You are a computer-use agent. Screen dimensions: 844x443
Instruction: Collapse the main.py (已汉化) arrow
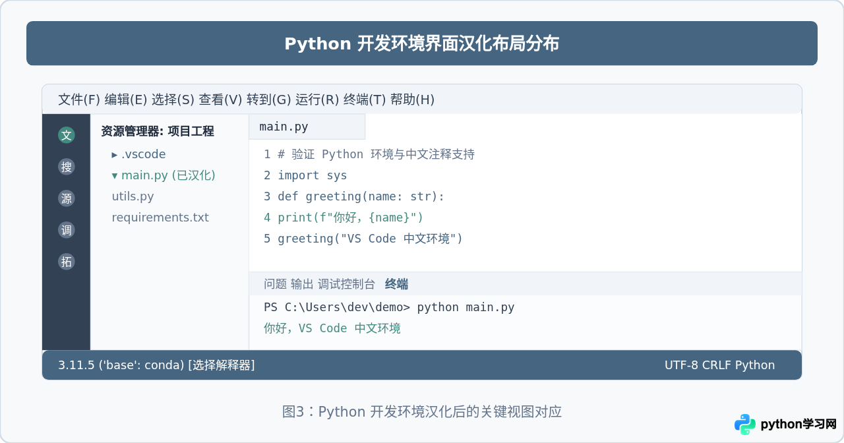[x=115, y=176]
